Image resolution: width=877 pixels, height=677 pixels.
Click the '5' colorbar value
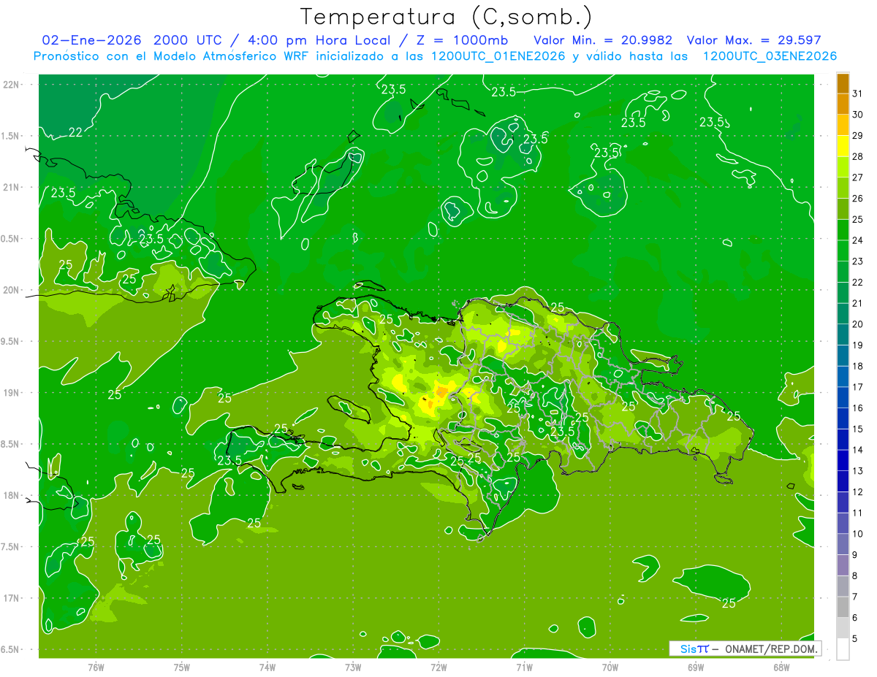(x=855, y=638)
